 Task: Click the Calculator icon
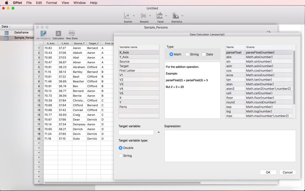tap(58, 33)
